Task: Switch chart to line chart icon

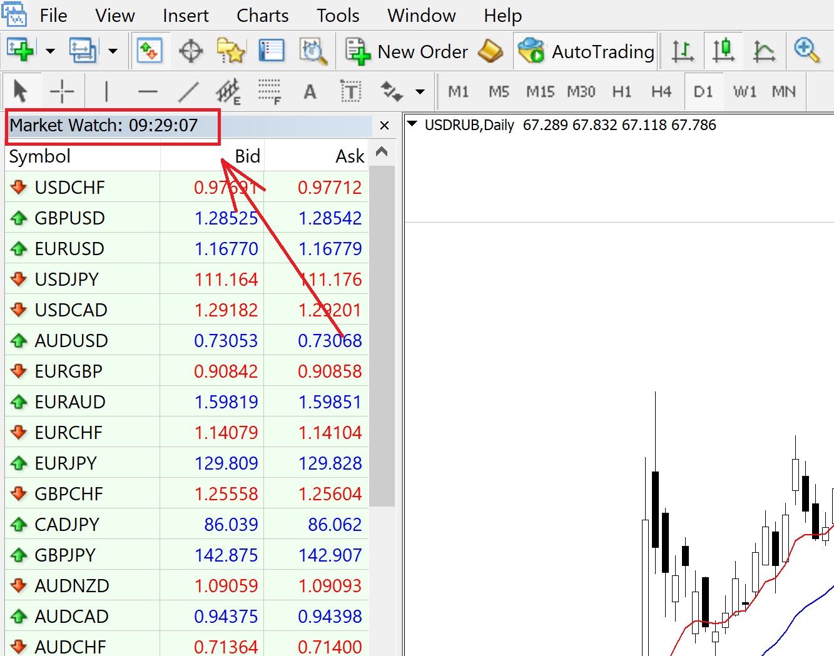Action: 764,51
